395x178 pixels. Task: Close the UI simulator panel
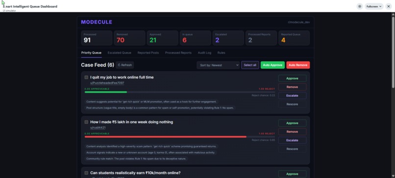(x=389, y=6)
